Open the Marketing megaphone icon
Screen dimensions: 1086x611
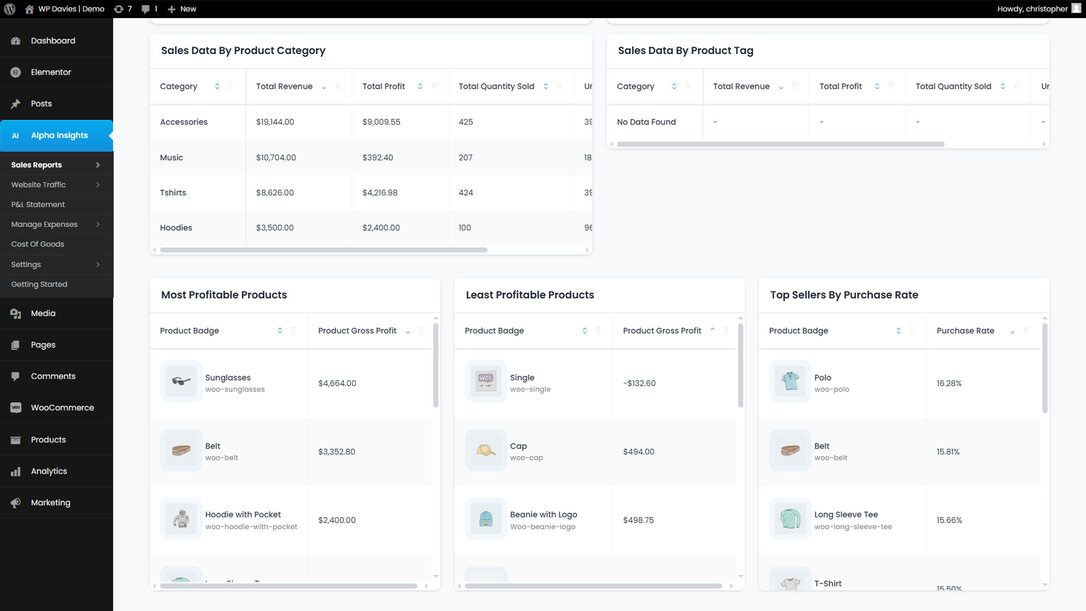(16, 503)
